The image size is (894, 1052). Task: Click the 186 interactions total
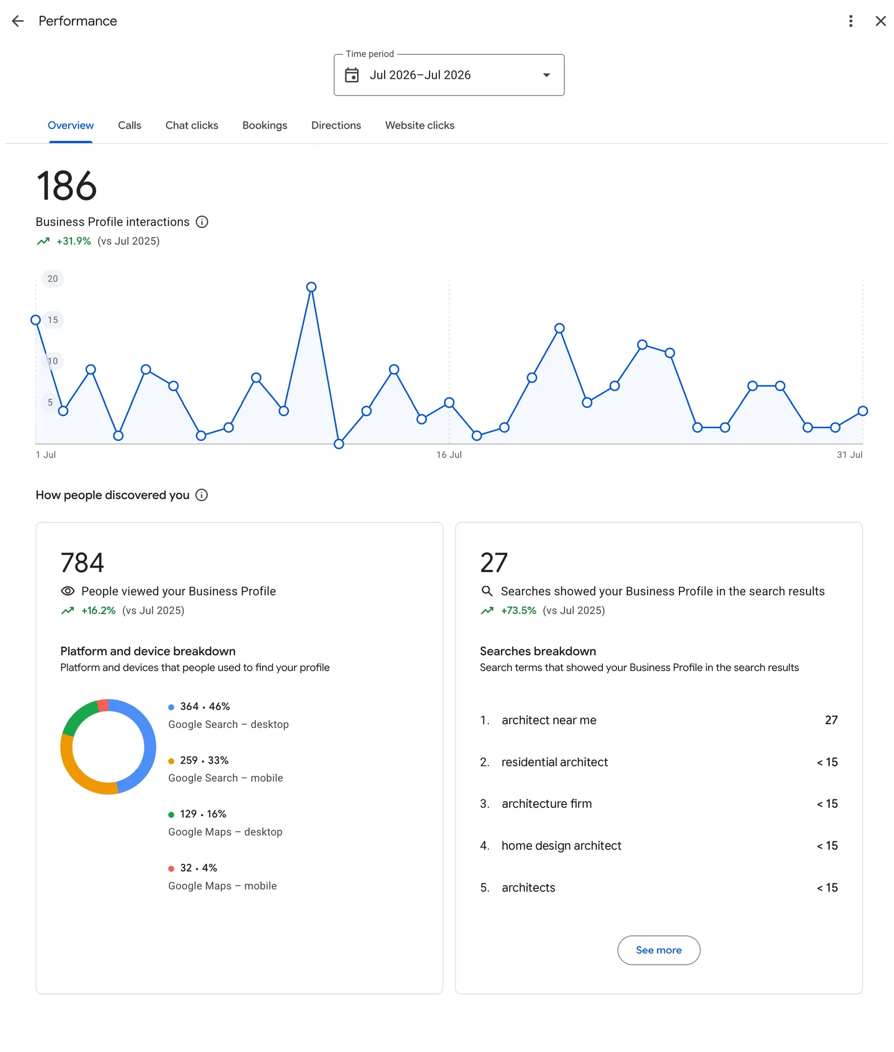(66, 186)
